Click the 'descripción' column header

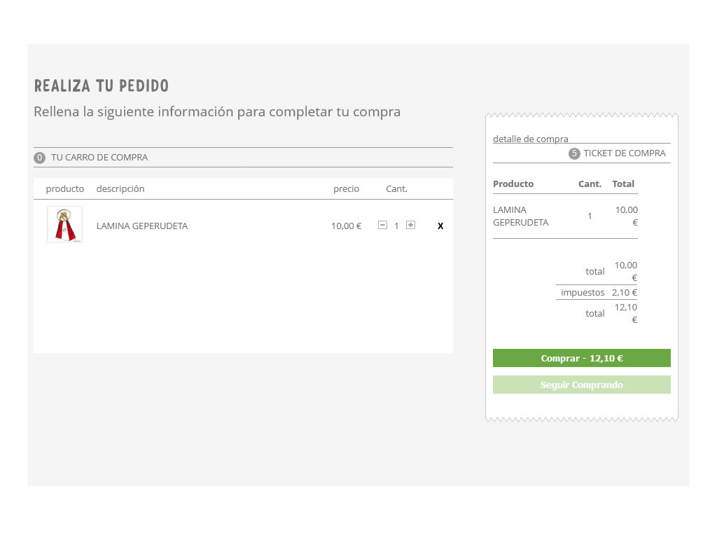(120, 189)
